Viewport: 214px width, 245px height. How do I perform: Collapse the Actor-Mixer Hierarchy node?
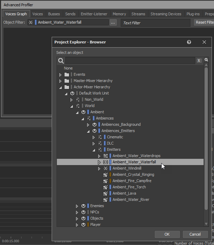[x=60, y=87]
